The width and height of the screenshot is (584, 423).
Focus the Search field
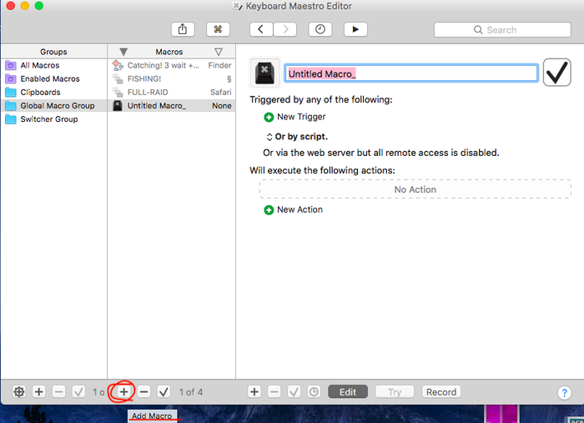point(502,30)
